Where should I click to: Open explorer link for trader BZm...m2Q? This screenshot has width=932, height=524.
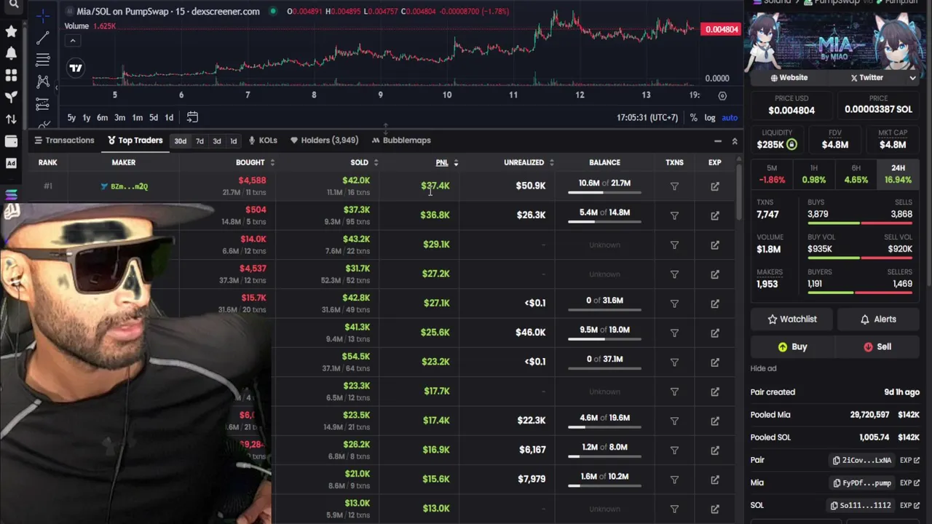[715, 186]
